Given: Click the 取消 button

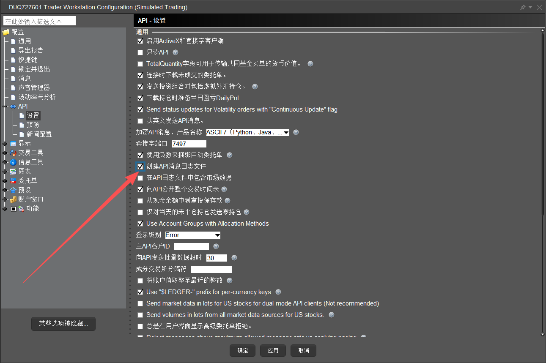Looking at the screenshot, I should pos(303,351).
